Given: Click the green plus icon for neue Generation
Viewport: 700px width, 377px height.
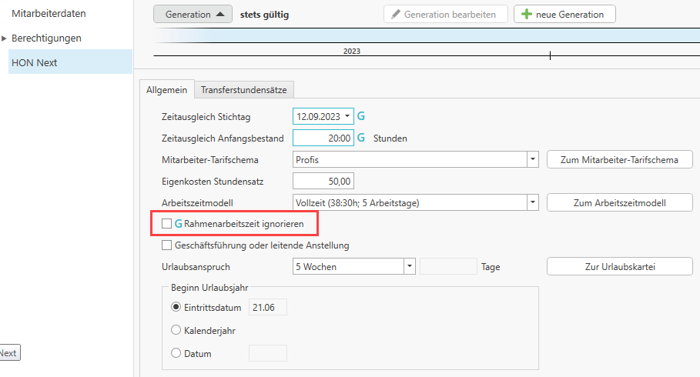Looking at the screenshot, I should pos(527,15).
